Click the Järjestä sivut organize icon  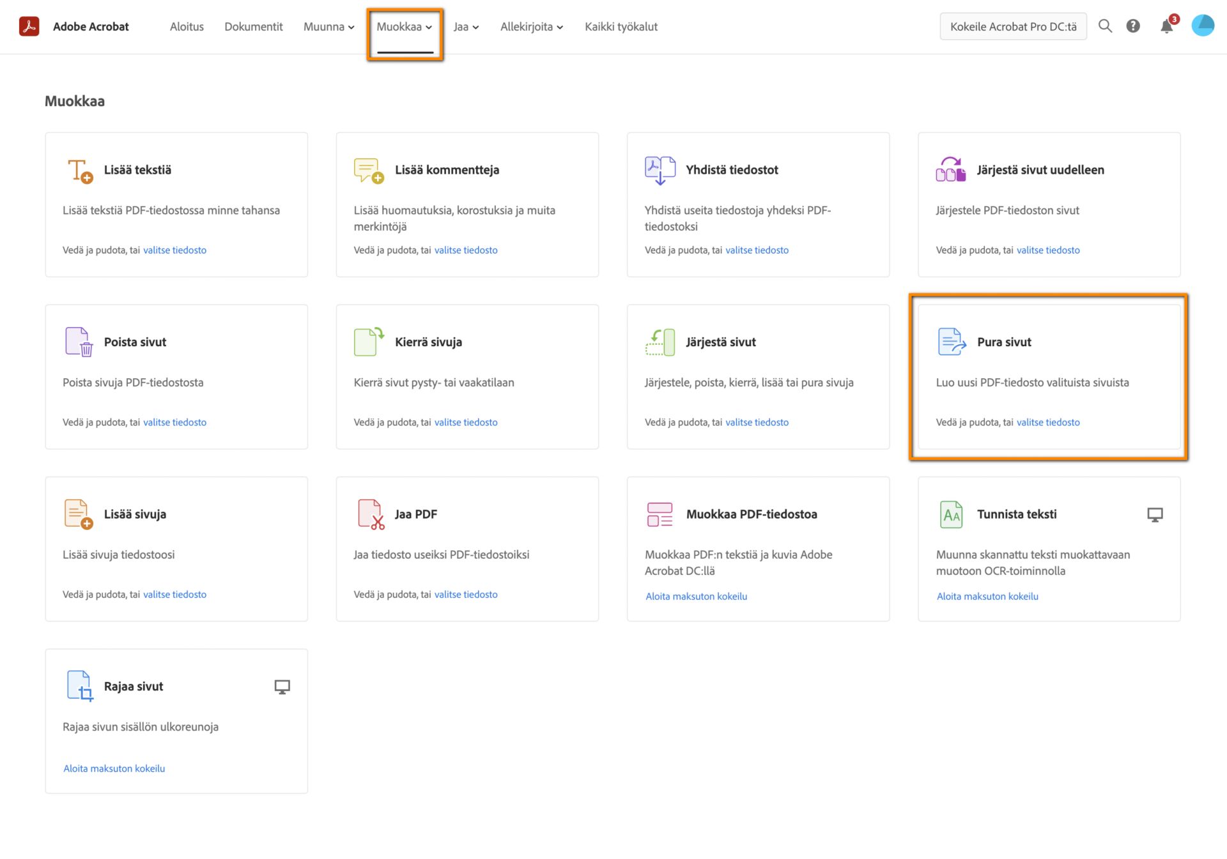click(x=660, y=342)
